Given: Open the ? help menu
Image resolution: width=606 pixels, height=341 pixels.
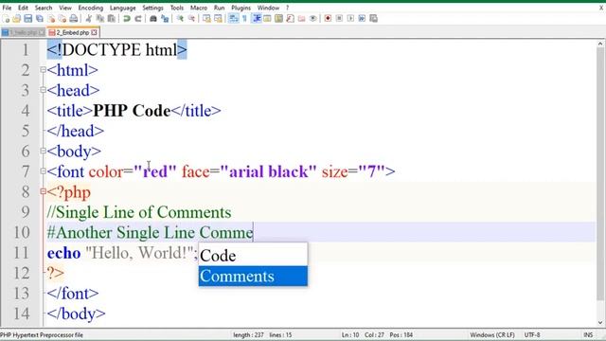Looking at the screenshot, I should click(287, 8).
